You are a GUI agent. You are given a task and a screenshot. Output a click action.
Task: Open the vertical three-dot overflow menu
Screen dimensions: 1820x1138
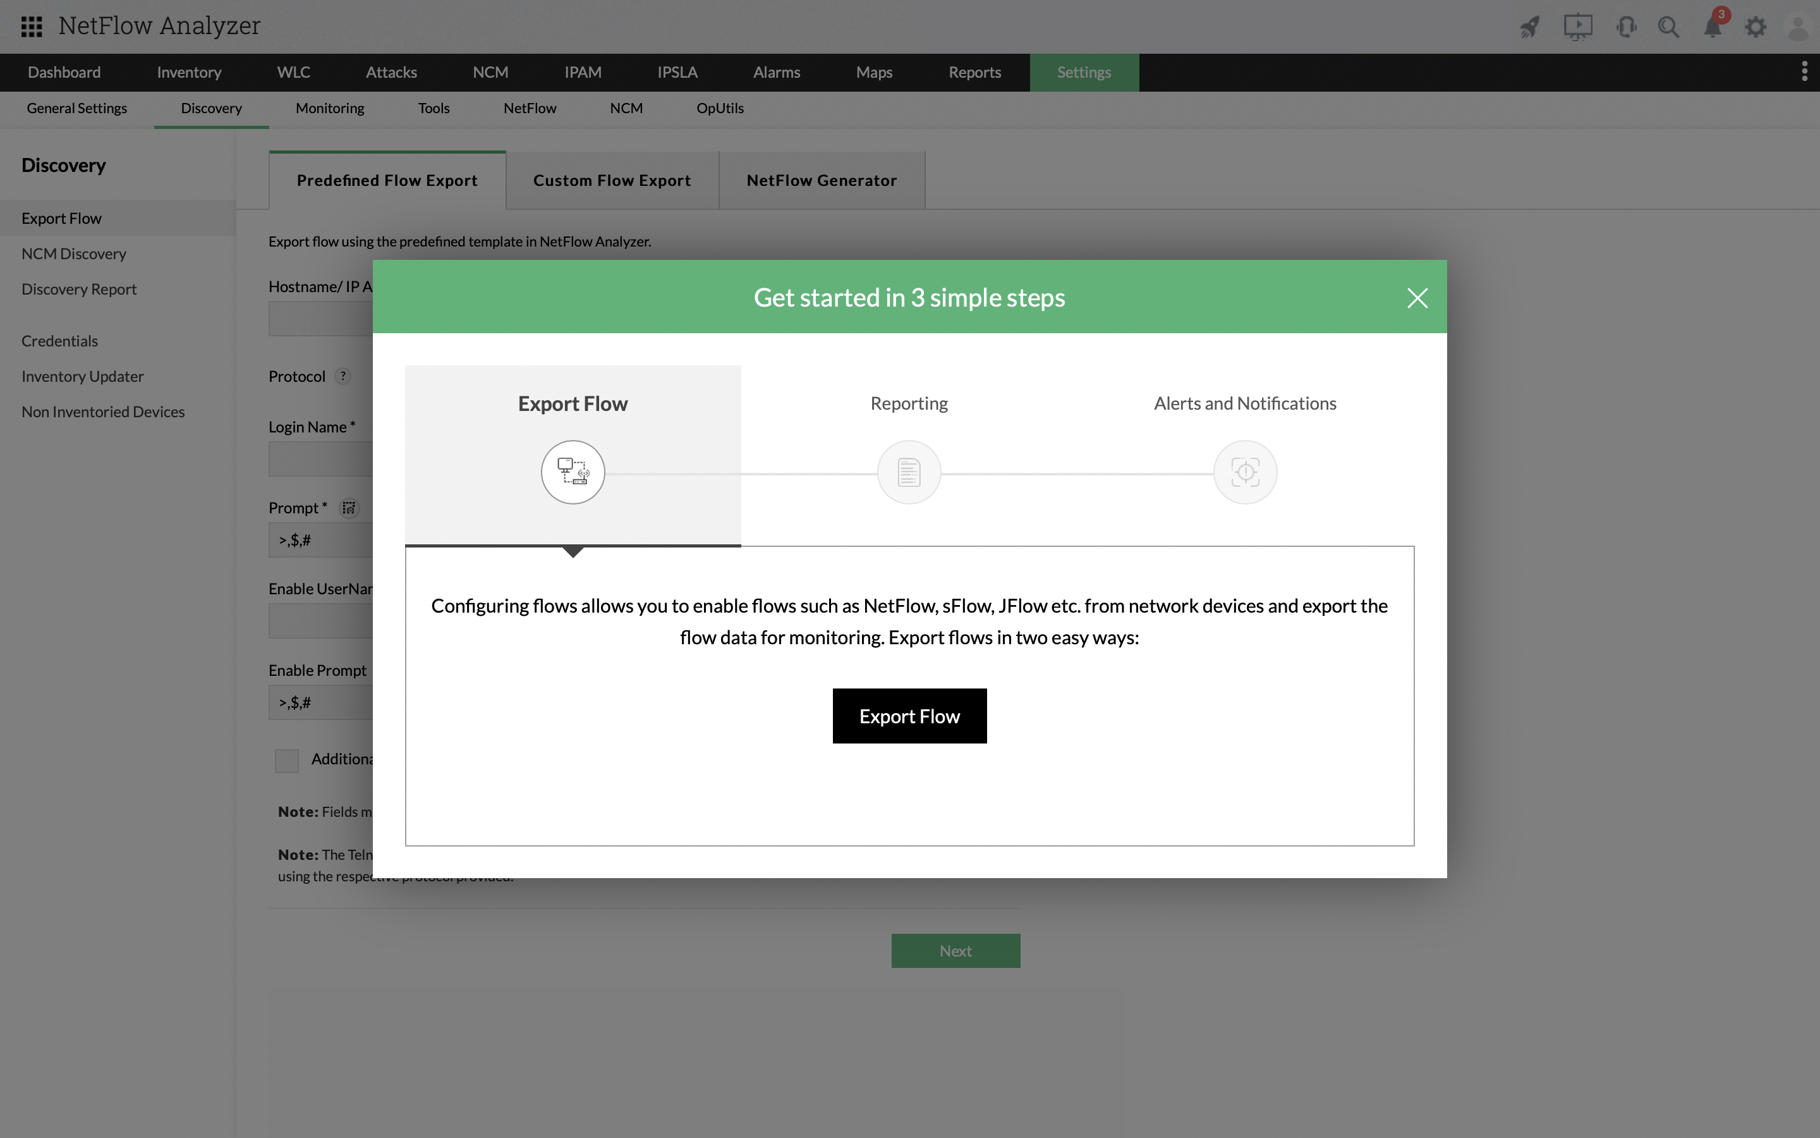(1804, 72)
